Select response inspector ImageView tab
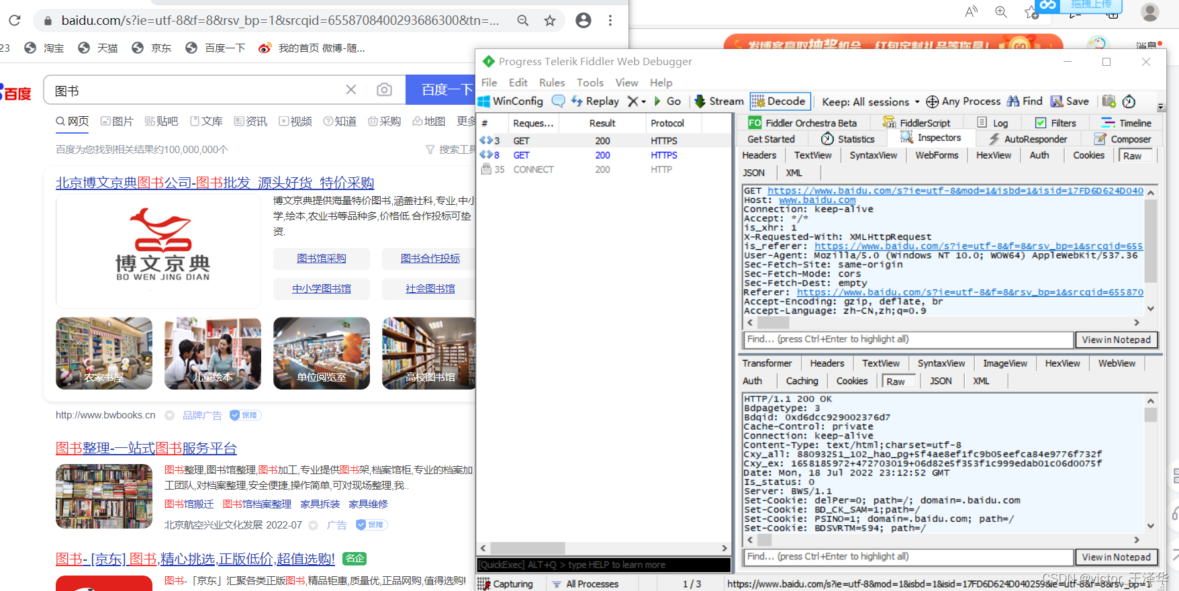Viewport: 1179px width, 591px height. point(1004,363)
